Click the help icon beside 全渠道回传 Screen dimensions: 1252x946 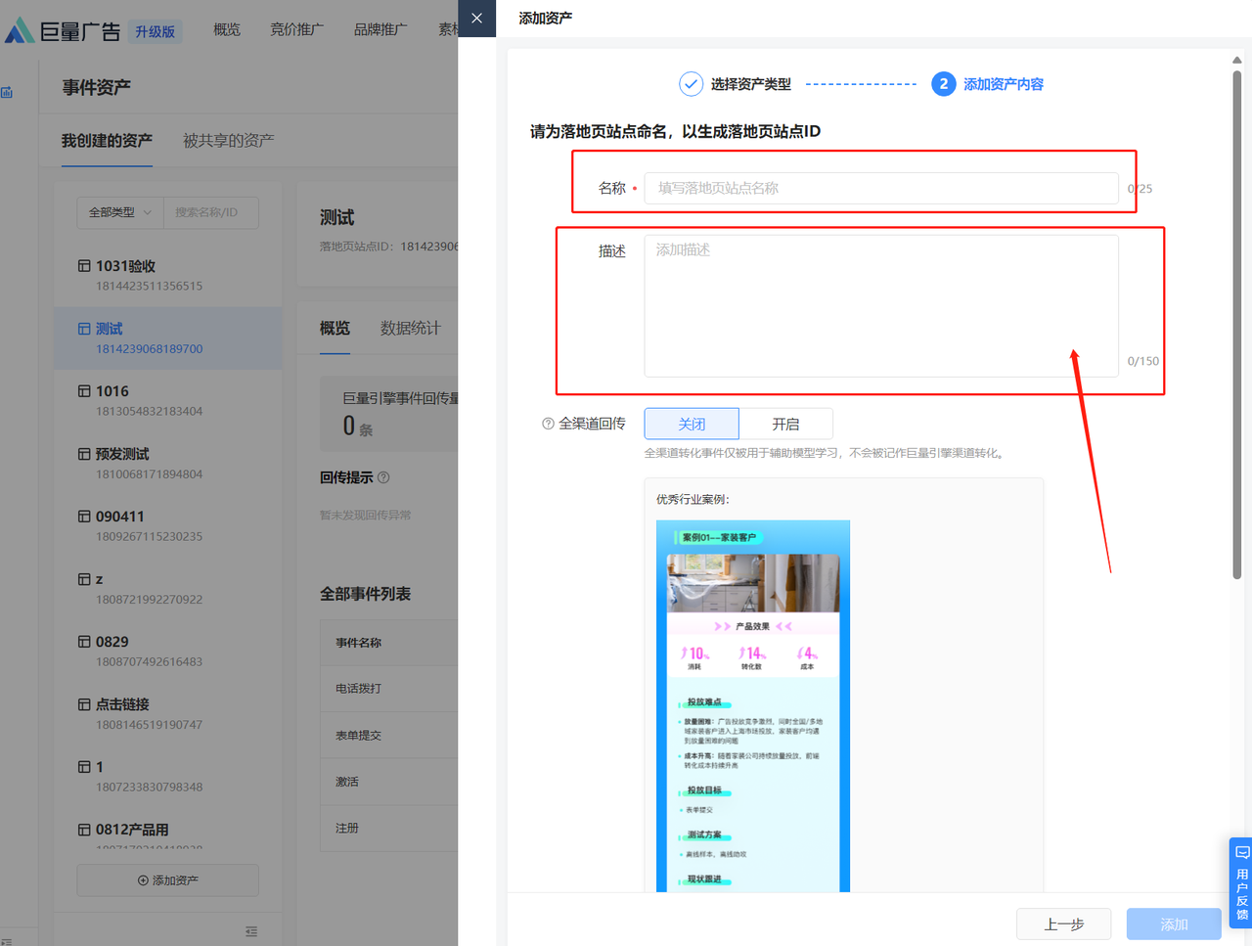[x=548, y=424]
